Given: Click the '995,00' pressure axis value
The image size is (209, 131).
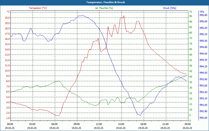Looking at the screenshot, I should point(204,41).
